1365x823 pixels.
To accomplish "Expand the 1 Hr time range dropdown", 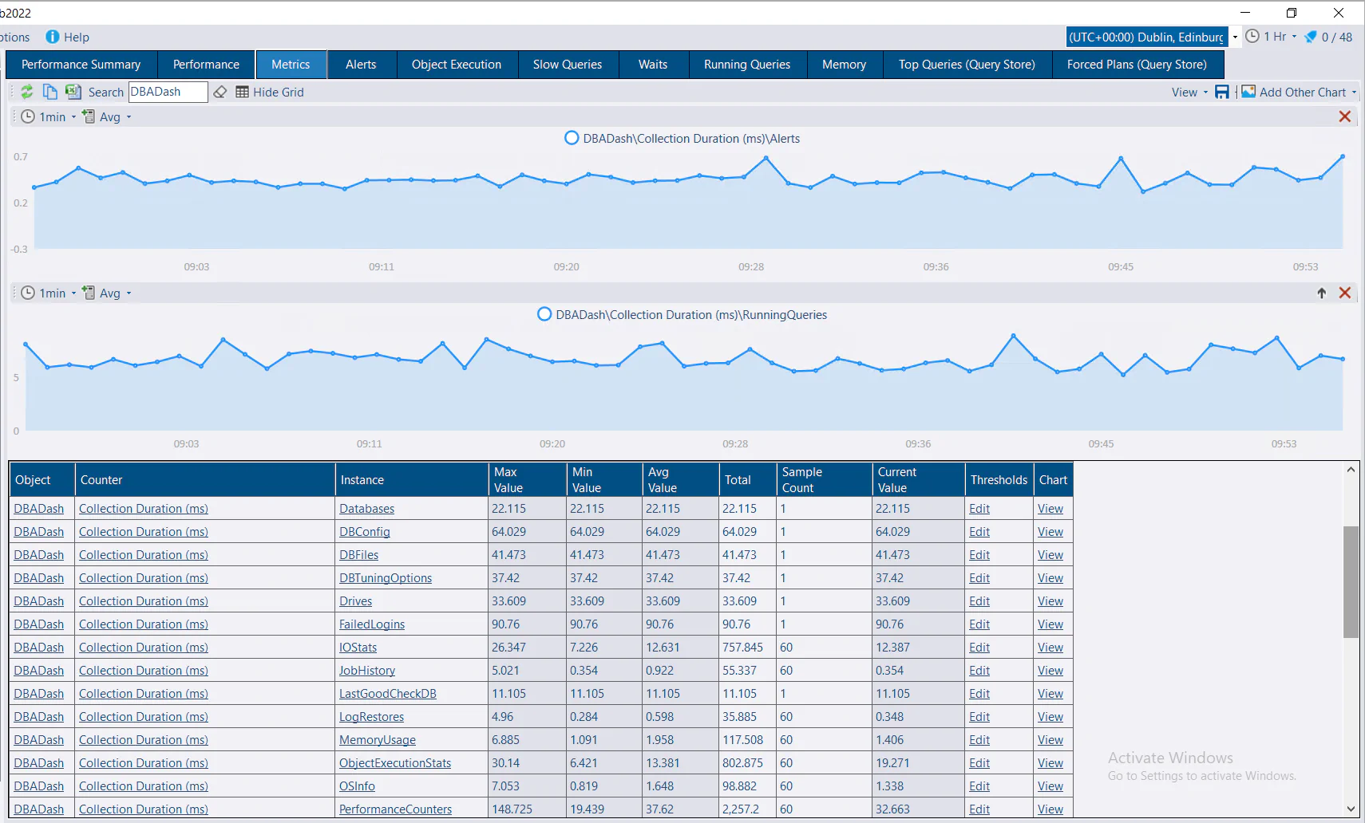I will tap(1294, 37).
